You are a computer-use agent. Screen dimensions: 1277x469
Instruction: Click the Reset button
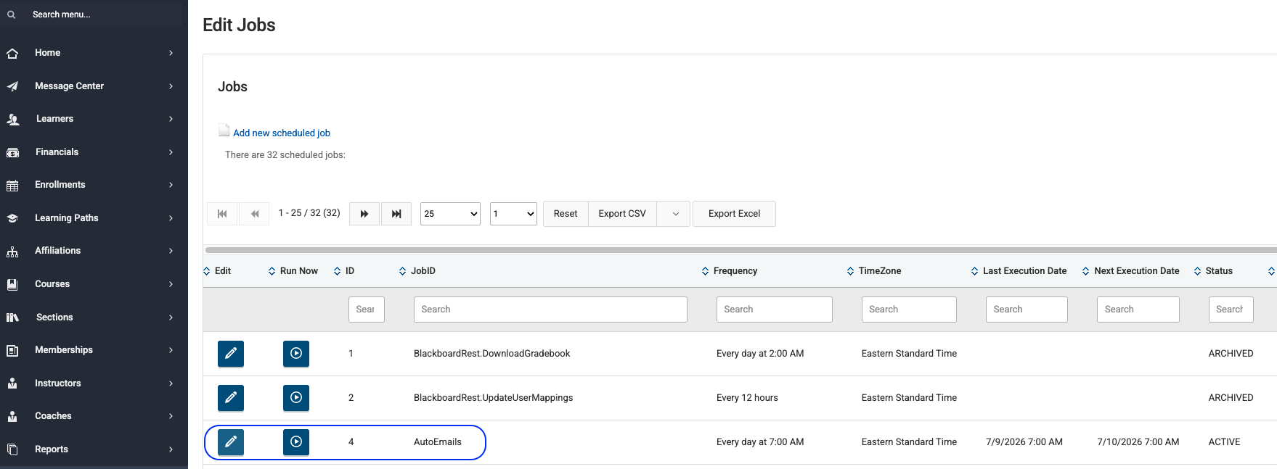[x=566, y=214]
